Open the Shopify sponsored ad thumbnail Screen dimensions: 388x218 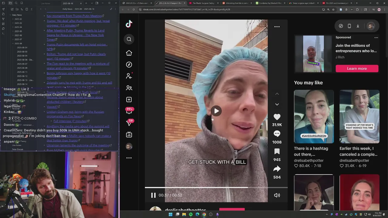313,54
